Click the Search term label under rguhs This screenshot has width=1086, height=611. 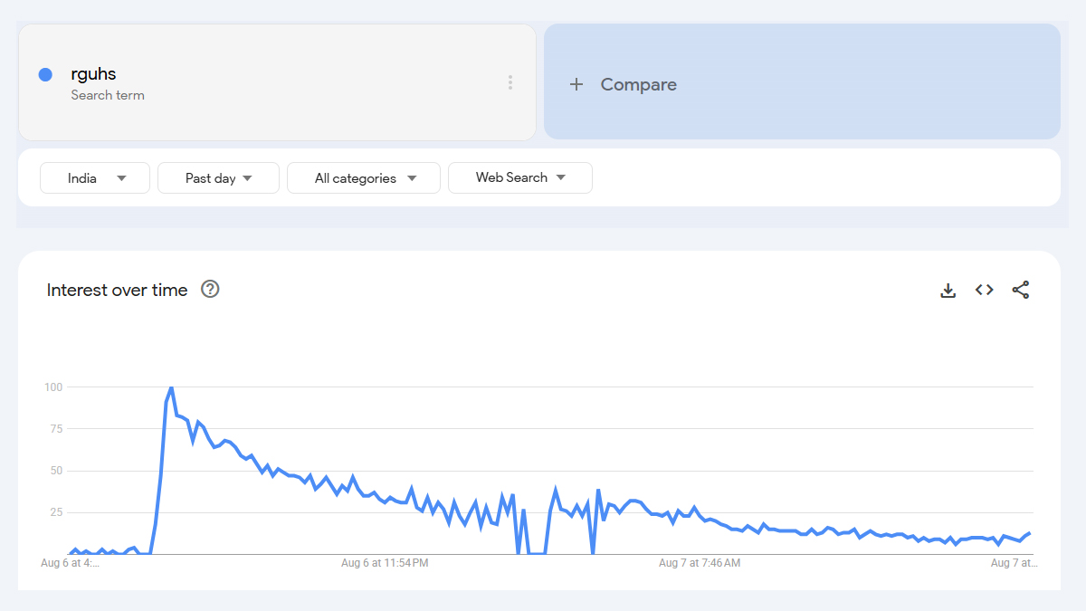(108, 95)
